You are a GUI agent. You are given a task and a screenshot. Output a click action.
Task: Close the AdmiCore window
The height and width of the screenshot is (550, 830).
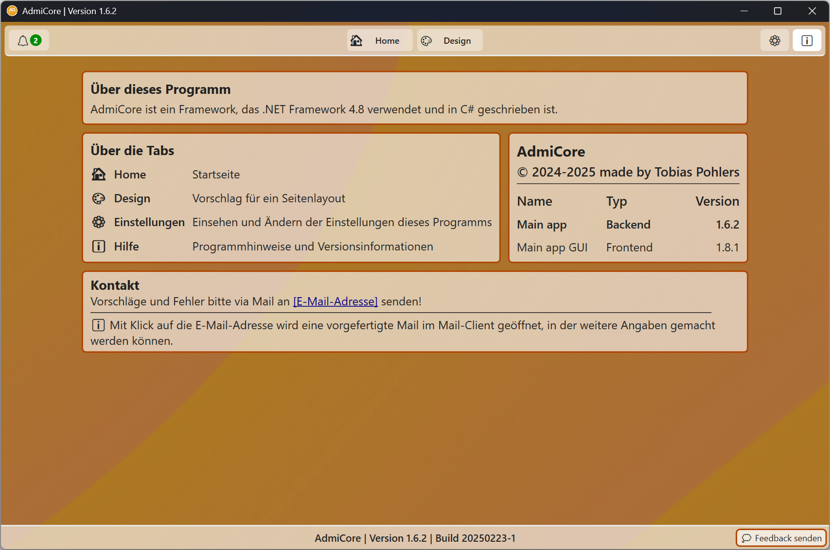pyautogui.click(x=812, y=11)
